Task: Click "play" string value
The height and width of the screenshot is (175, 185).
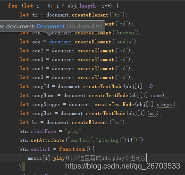Action: (x=73, y=132)
